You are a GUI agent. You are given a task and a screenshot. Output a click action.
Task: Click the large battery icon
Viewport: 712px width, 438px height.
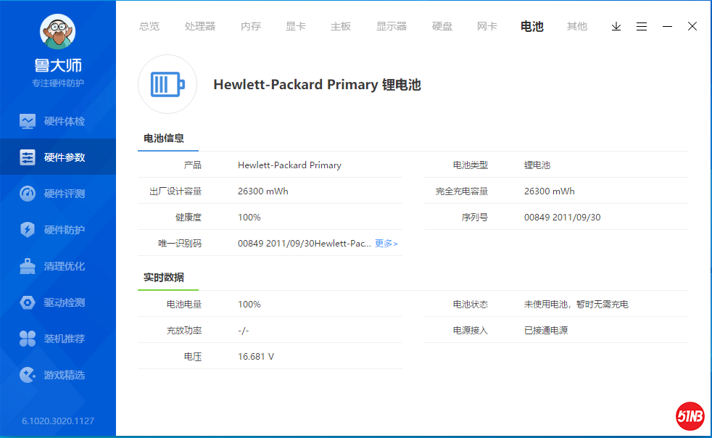167,84
